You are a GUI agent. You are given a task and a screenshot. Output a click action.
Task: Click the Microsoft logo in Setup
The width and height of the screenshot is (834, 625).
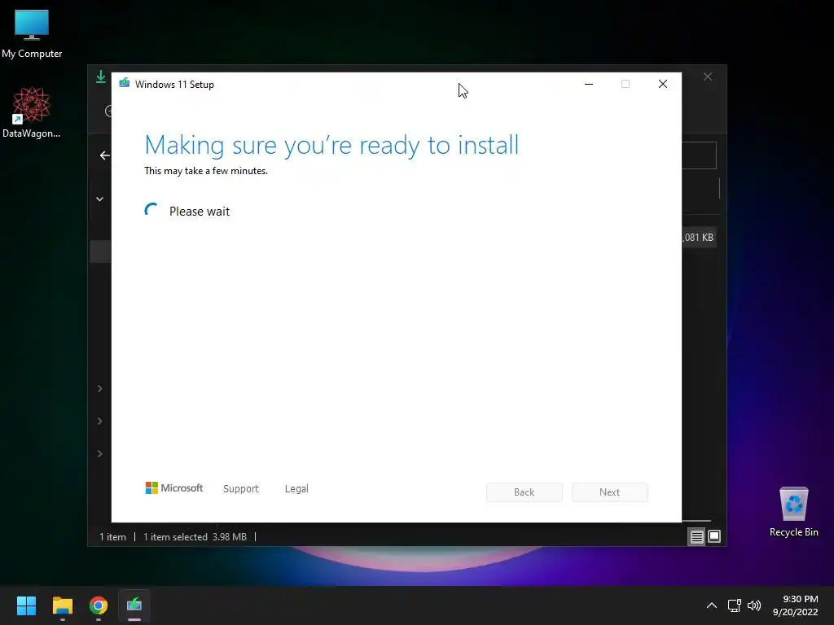point(174,488)
